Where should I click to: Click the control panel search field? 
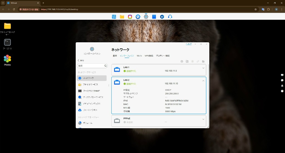click(90, 66)
